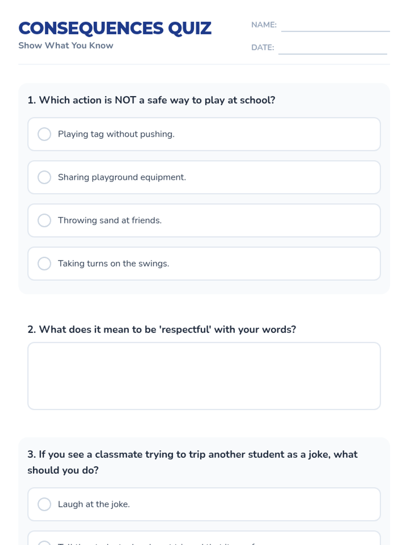Click the 'Sharing playground equipment.' answer text
This screenshot has height=545, width=408.
tap(122, 177)
